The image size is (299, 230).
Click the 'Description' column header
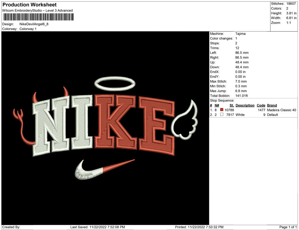[x=245, y=105]
